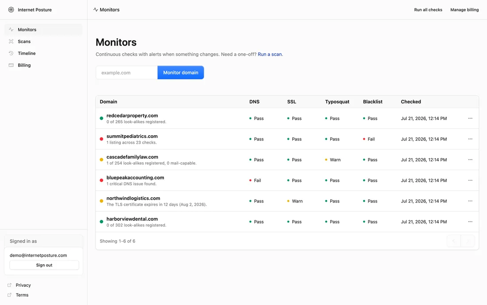Open the cascadefamilylaw.com domain row
This screenshot has width=487, height=305.
pos(287,160)
